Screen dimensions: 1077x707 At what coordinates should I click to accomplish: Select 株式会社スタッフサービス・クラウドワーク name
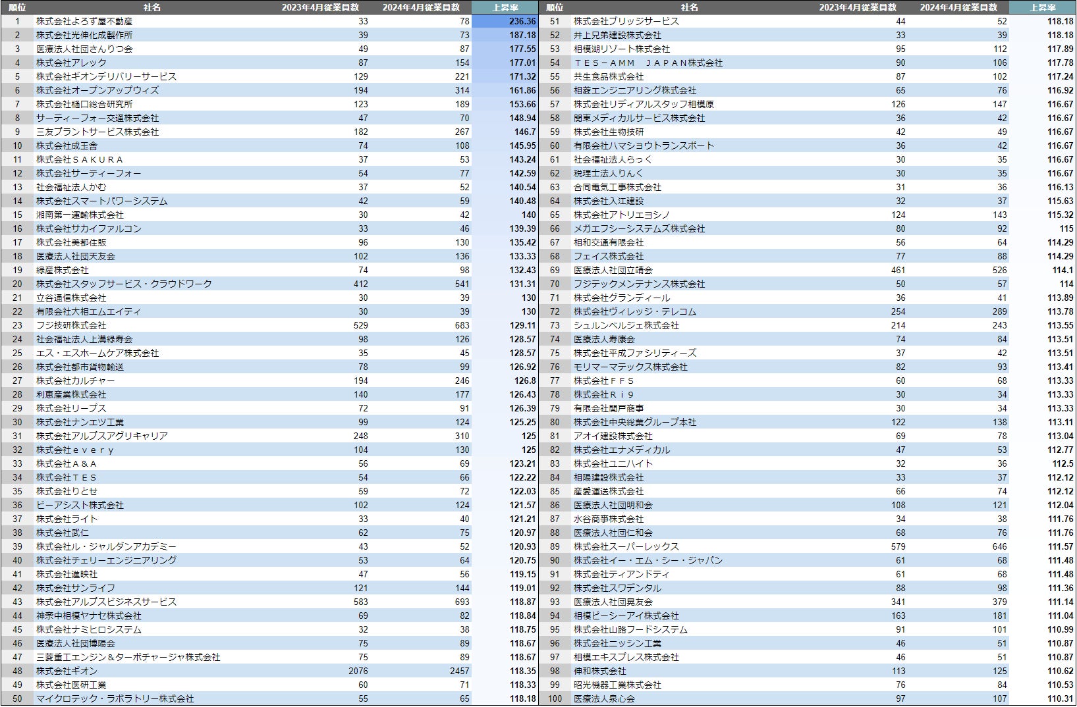[x=124, y=284]
